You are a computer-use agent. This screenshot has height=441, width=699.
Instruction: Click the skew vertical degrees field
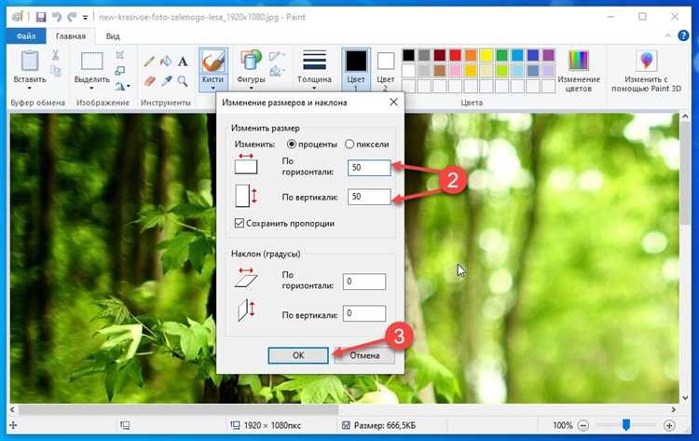pyautogui.click(x=364, y=313)
